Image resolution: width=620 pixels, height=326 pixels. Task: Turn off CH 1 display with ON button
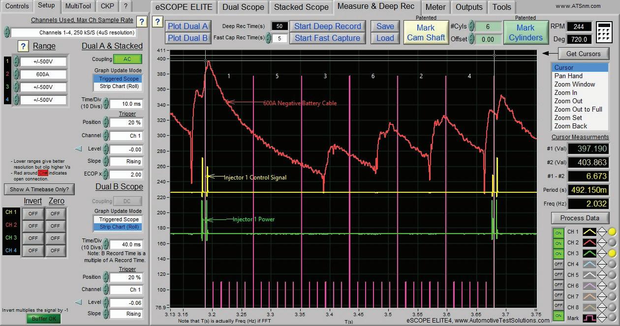click(558, 232)
